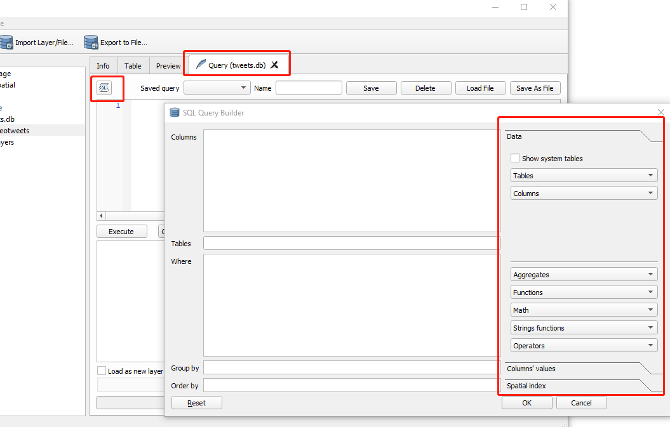Viewport: 670px width, 427px height.
Task: Switch to the Info tab
Action: 103,66
